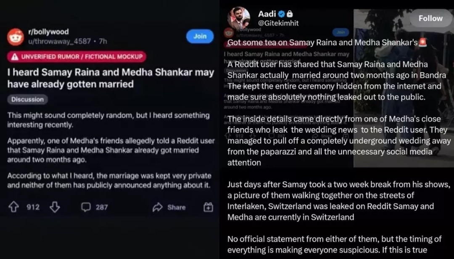Open the r/bollywood subreddit link

pyautogui.click(x=48, y=32)
